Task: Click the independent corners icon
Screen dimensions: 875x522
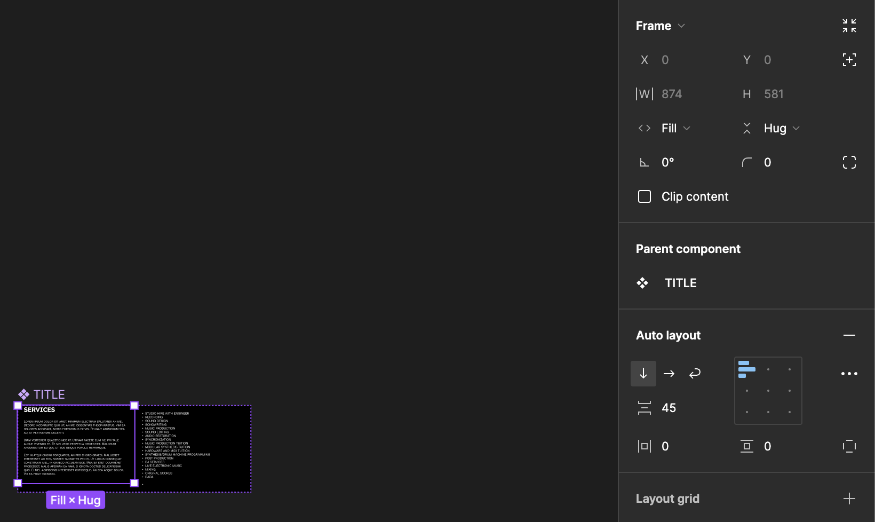Action: 849,162
